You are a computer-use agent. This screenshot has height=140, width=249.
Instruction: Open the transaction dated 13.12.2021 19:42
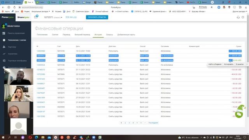(x=40, y=51)
